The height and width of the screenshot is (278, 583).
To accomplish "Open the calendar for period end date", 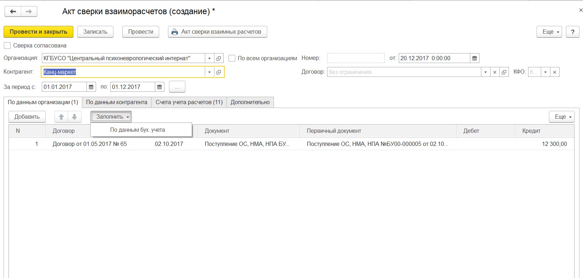I will tap(159, 87).
